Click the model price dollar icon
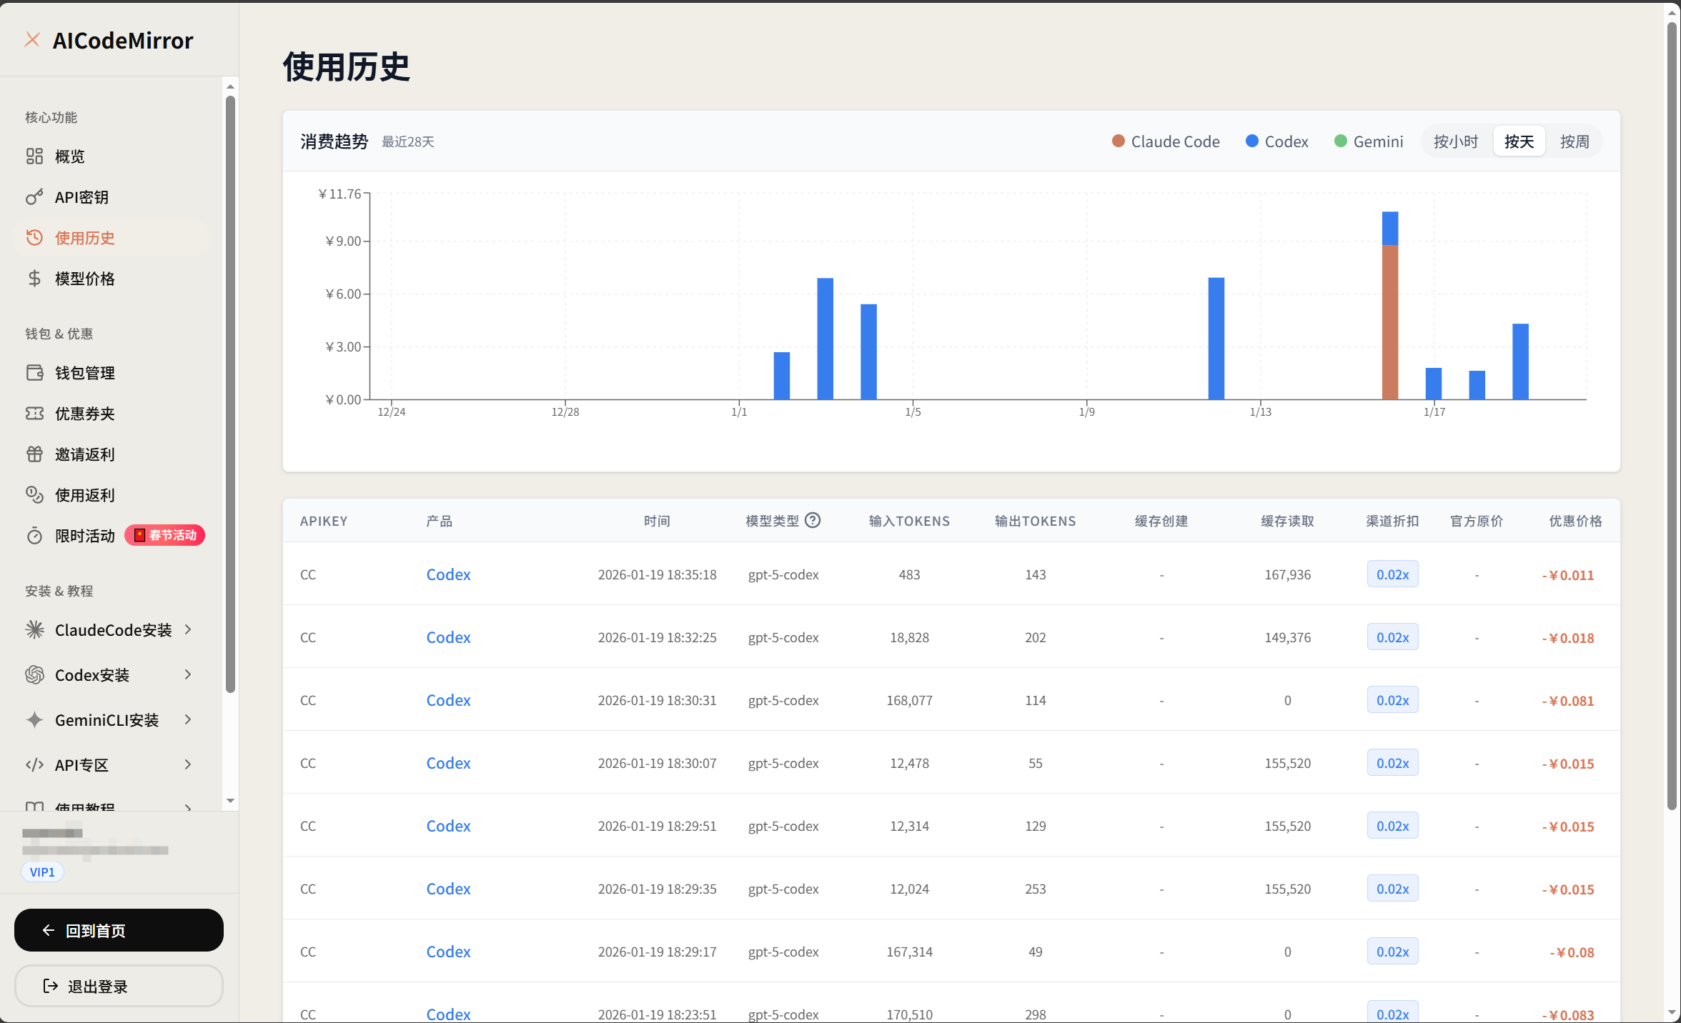Viewport: 1681px width, 1023px height. point(34,279)
